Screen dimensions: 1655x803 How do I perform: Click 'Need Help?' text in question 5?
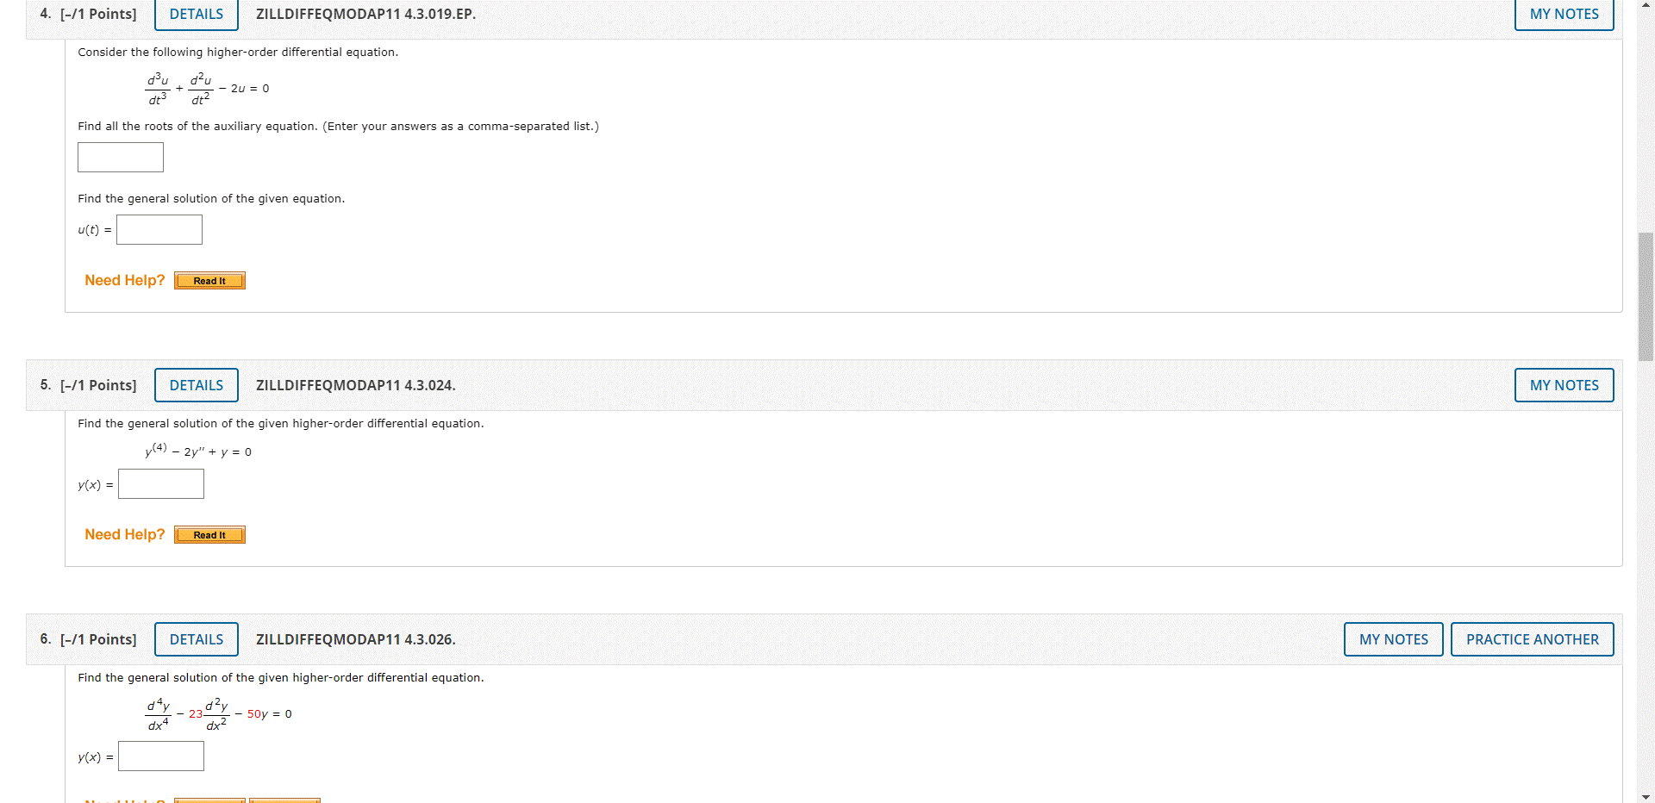click(125, 534)
